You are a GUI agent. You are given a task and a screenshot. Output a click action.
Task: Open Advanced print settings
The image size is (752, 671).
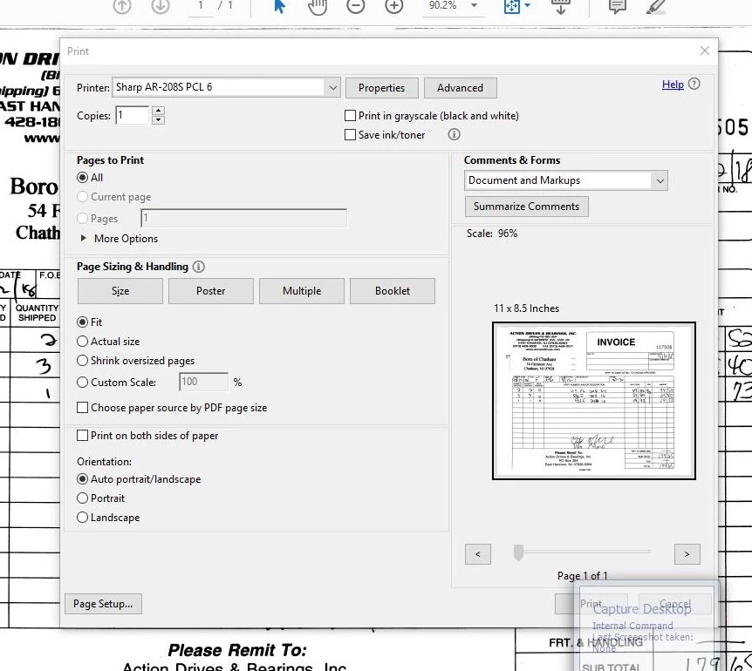[x=460, y=88]
